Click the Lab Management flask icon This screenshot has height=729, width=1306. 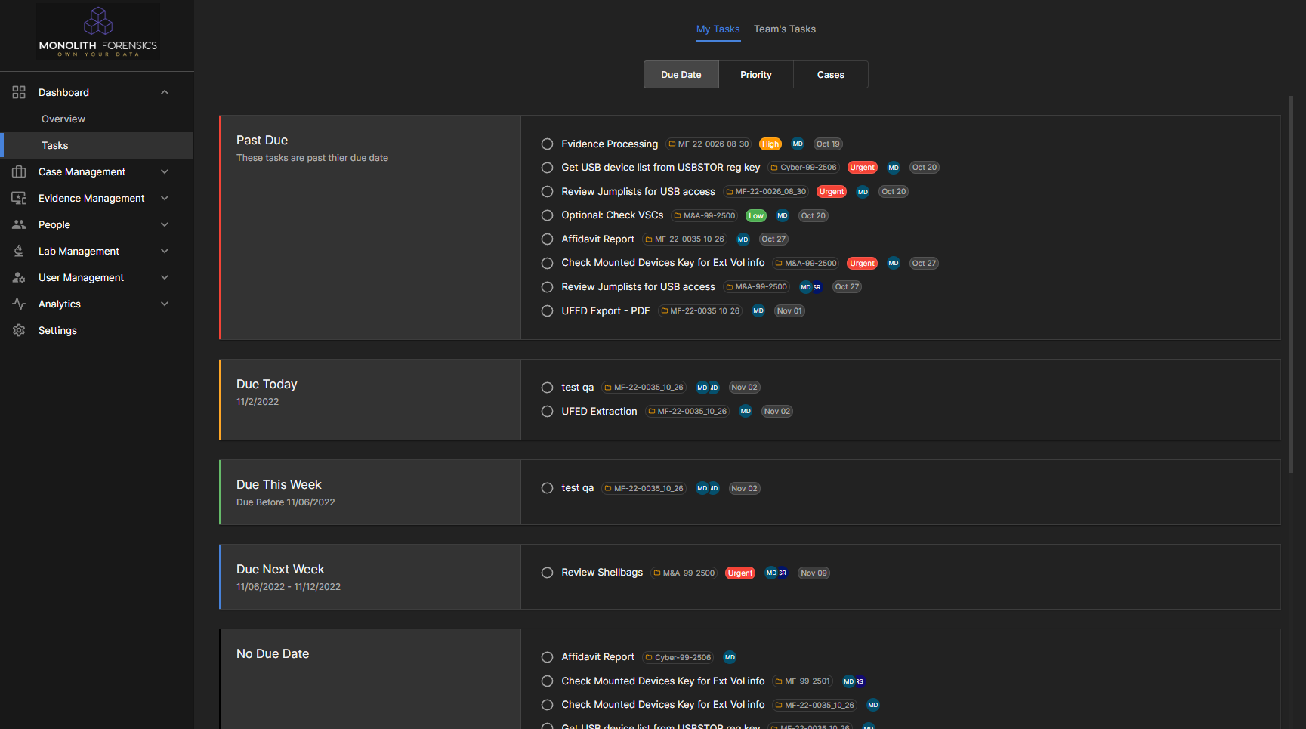(x=19, y=251)
